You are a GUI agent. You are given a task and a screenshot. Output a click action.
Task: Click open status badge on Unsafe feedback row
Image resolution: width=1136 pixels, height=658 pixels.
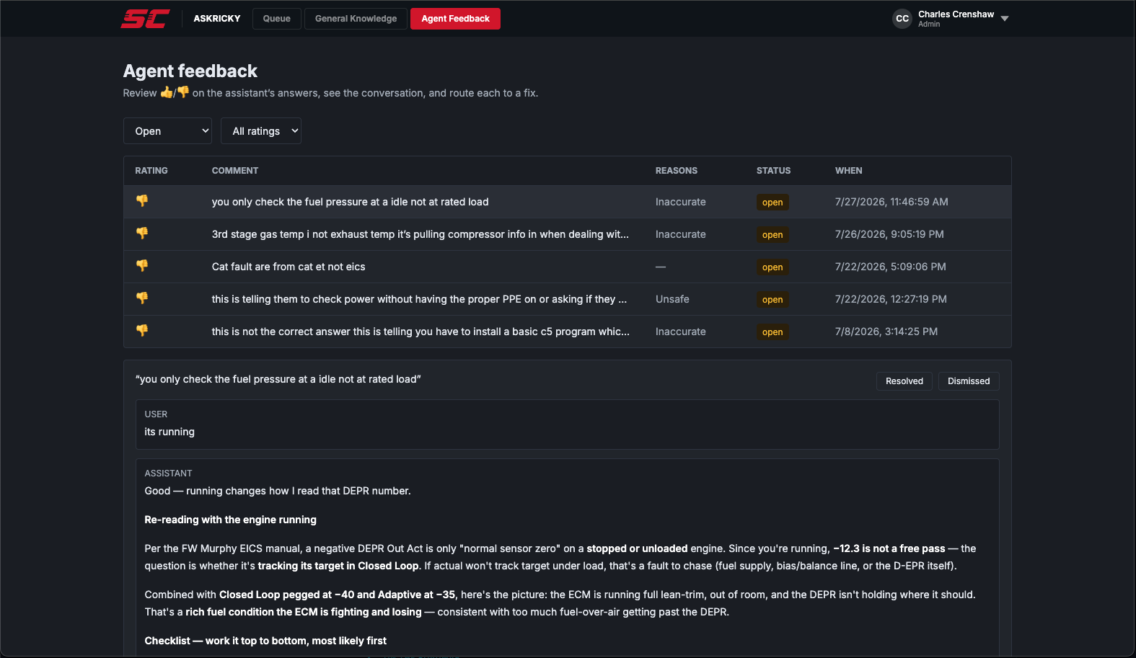pyautogui.click(x=772, y=300)
